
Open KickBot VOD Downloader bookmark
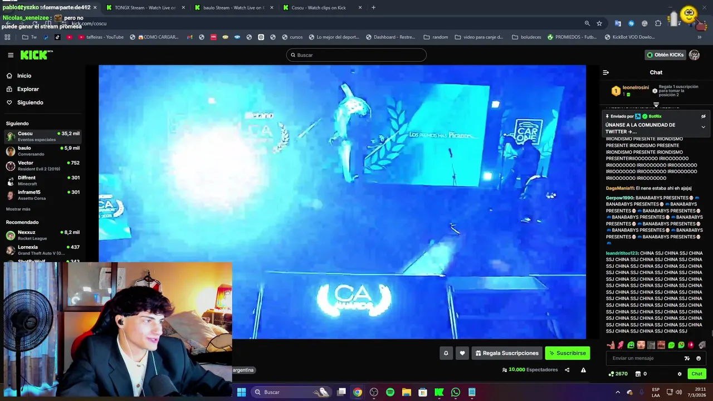click(629, 37)
